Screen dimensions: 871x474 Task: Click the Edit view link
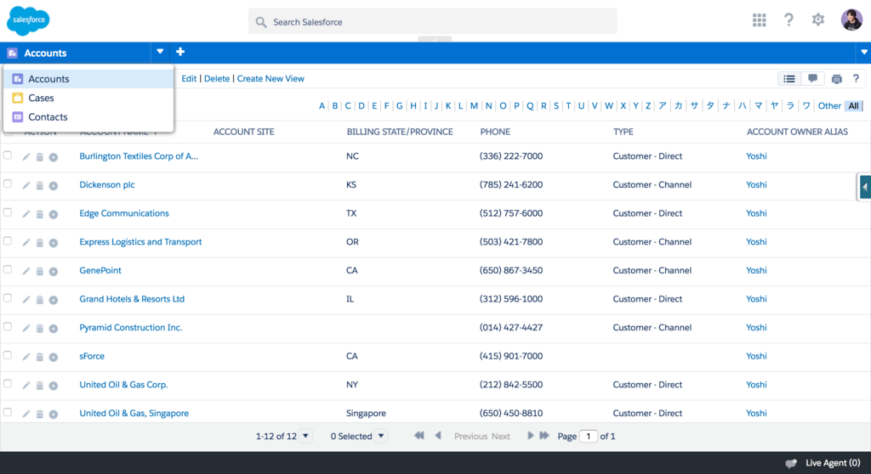pyautogui.click(x=189, y=79)
